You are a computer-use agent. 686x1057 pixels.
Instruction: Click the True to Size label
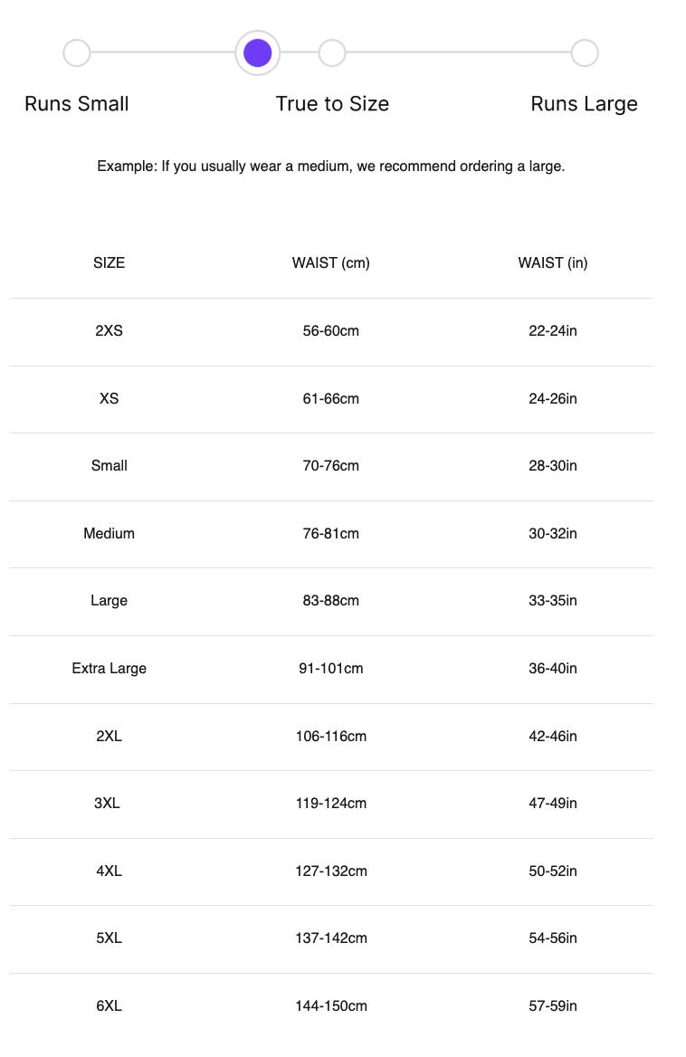coord(332,104)
